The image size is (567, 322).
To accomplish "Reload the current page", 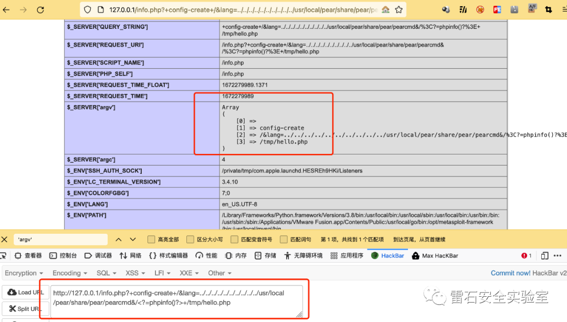I will click(40, 10).
